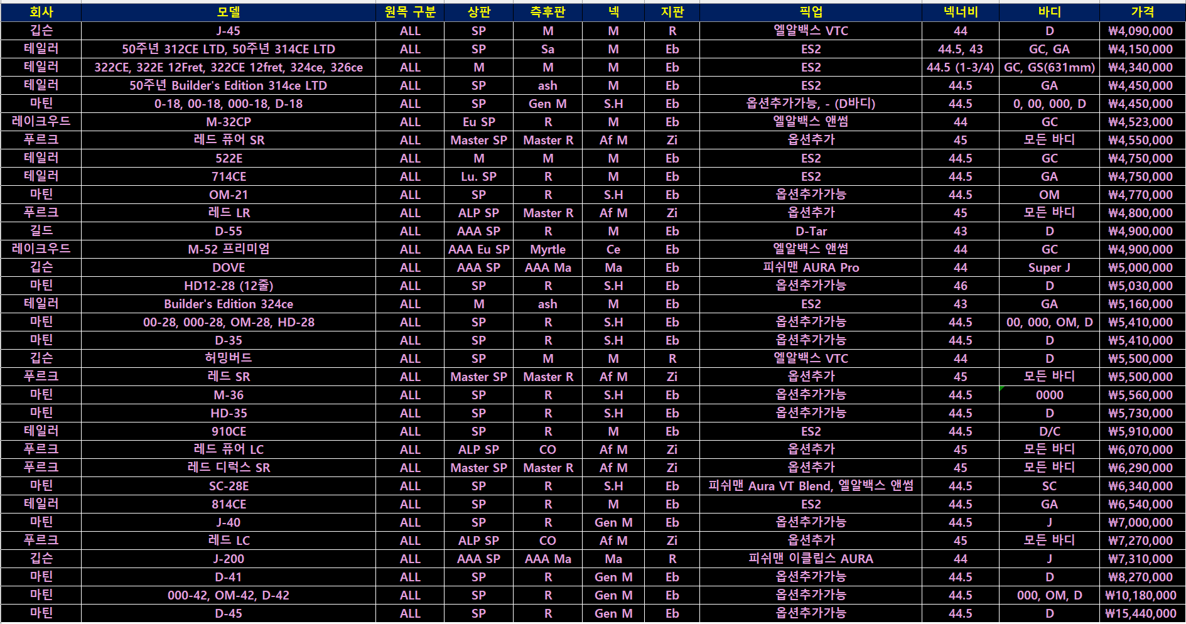Screen dimensions: 1186x624
Task: Click the J-40 model cell
Action: coord(229,522)
